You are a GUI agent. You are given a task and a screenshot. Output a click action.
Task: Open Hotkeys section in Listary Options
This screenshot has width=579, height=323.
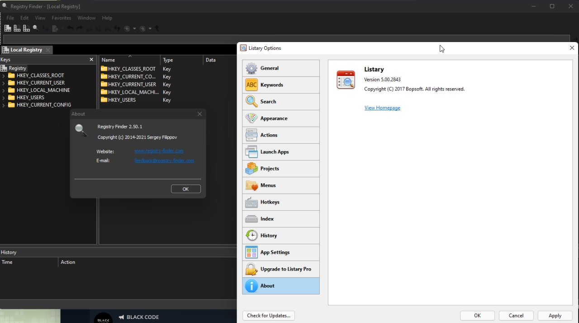(281, 202)
